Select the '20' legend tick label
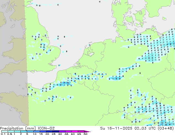The height and width of the screenshot is (135, 175). coord(47,134)
